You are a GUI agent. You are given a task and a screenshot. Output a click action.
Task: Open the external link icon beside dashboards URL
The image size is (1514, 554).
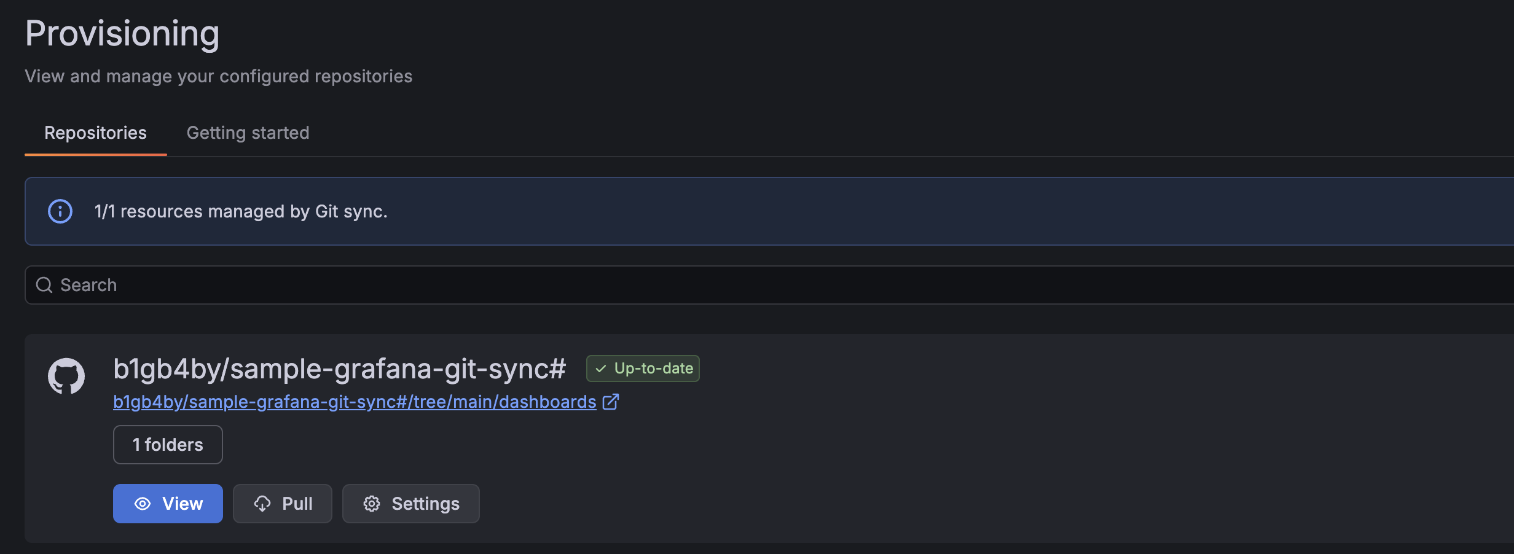(x=610, y=402)
